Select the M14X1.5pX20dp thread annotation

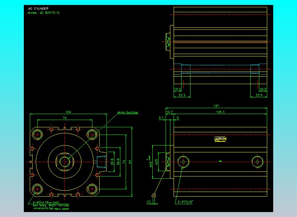128,113
